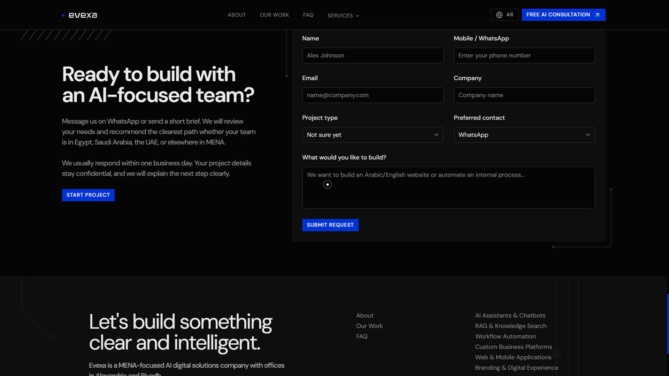
Task: Open Web & Mobile Applications link
Action: click(x=513, y=357)
